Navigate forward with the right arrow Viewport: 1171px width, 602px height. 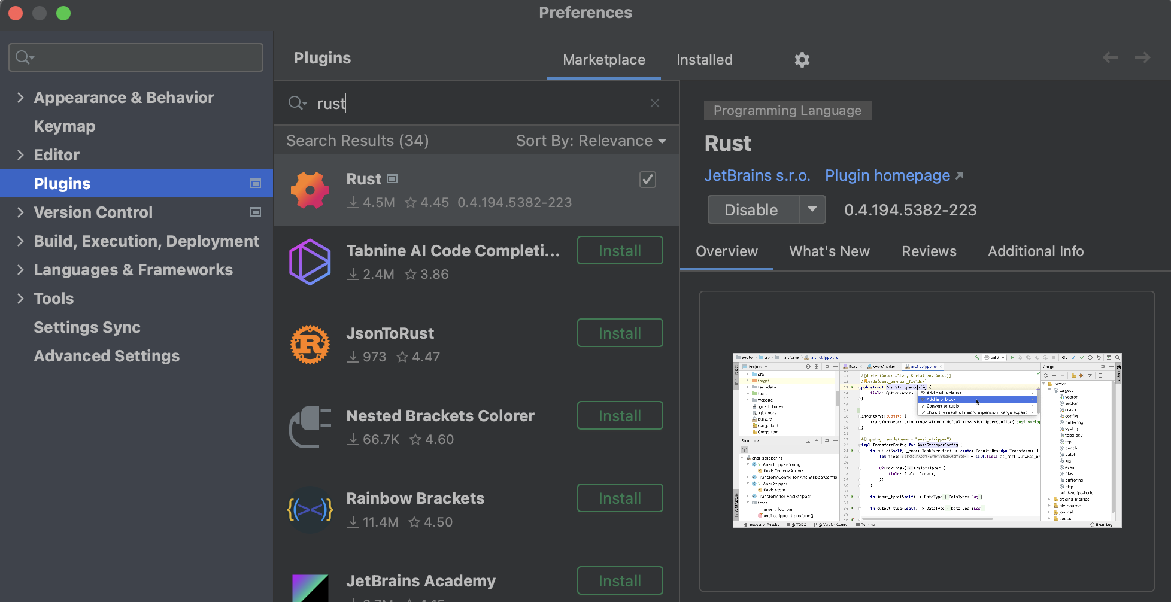1143,57
